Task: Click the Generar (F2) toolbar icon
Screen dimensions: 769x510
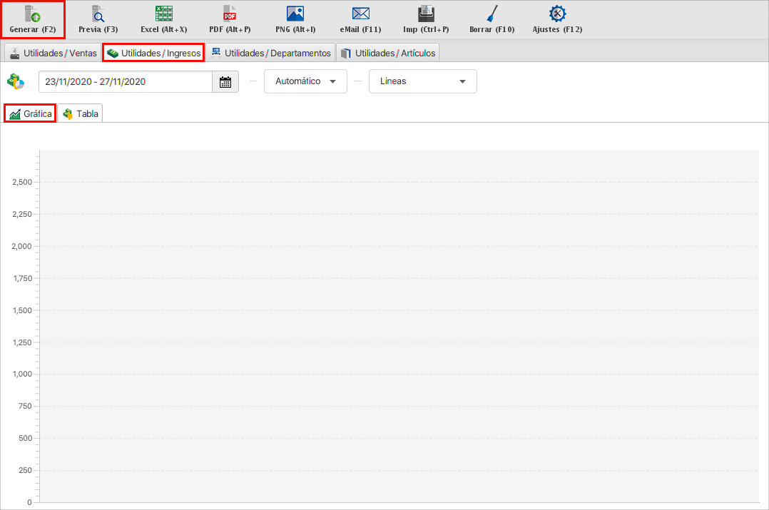Action: [33, 14]
